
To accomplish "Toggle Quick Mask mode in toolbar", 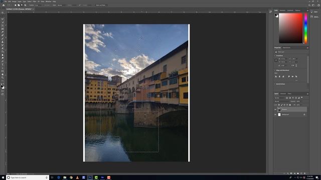I will click(x=3, y=91).
